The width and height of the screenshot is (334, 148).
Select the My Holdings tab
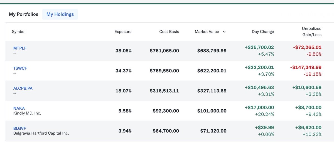(x=60, y=14)
